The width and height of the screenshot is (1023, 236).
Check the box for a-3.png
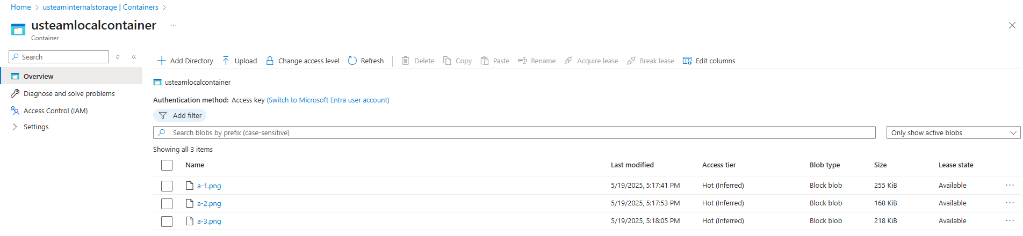click(x=167, y=222)
